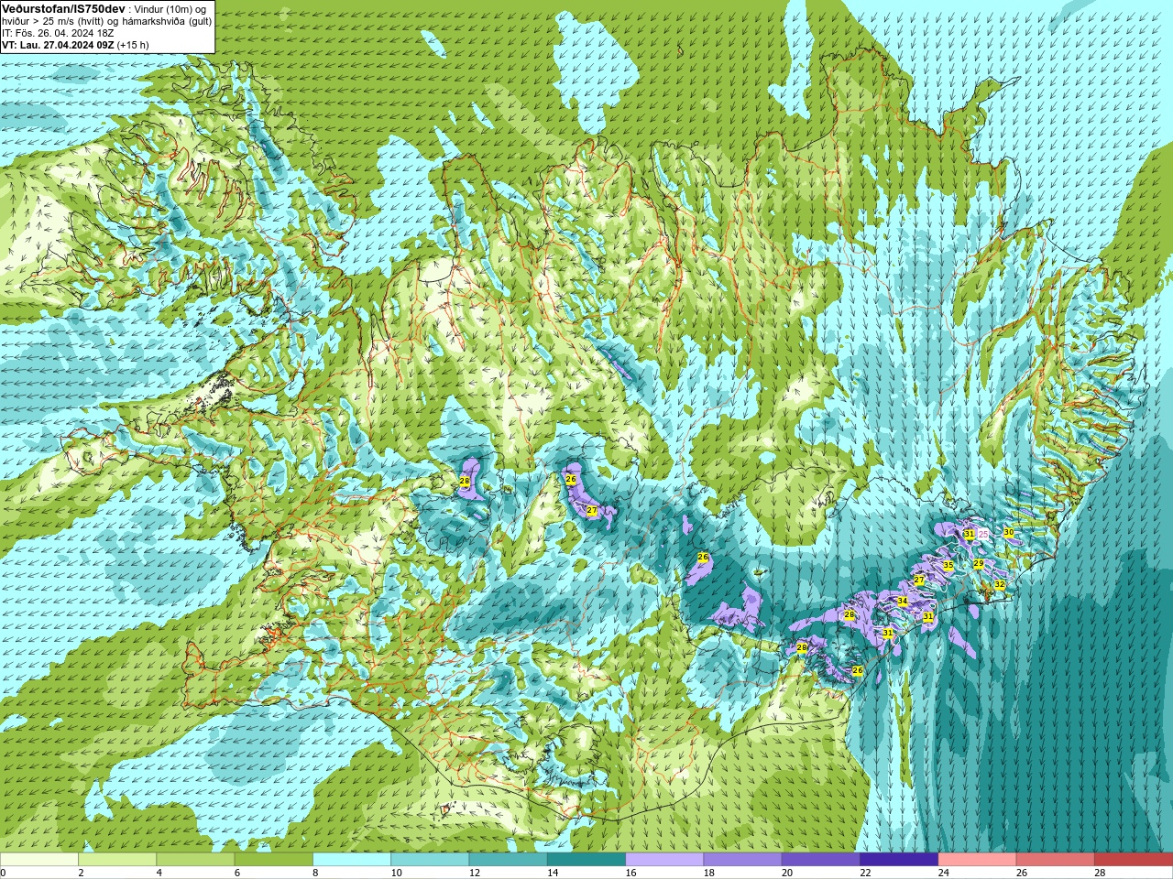The height and width of the screenshot is (879, 1173).
Task: Click the white 25 gust label
Action: click(983, 534)
